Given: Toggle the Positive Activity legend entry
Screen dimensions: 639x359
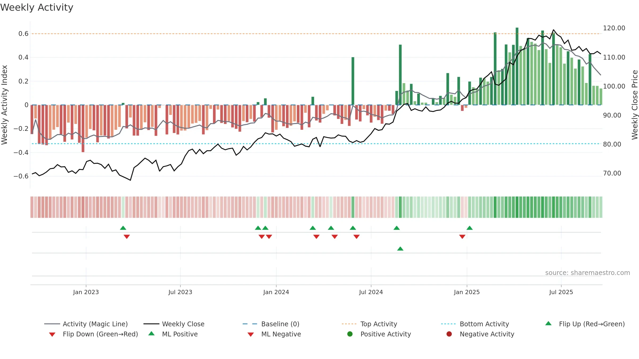Looking at the screenshot, I should 379,334.
